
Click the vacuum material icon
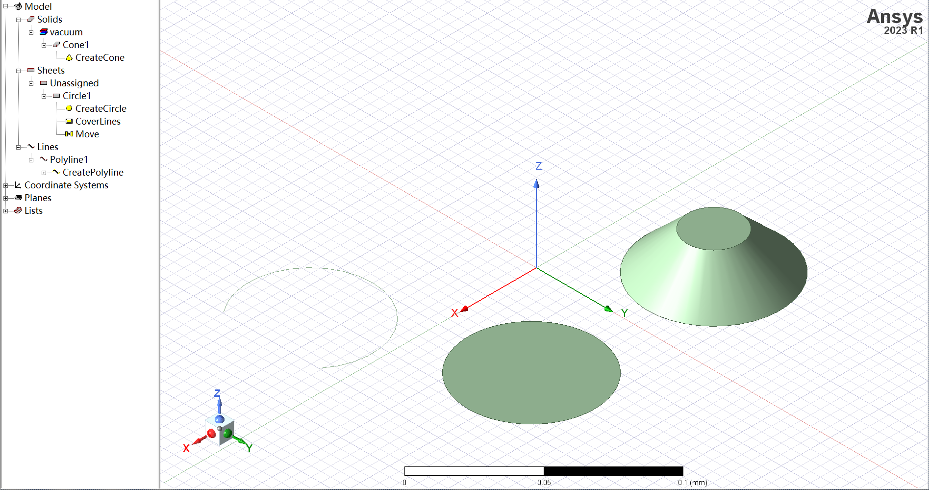coord(44,32)
